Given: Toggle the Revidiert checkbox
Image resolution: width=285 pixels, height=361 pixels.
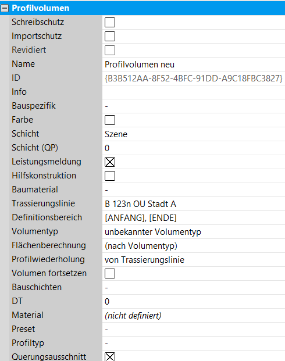Looking at the screenshot, I should 110,50.
